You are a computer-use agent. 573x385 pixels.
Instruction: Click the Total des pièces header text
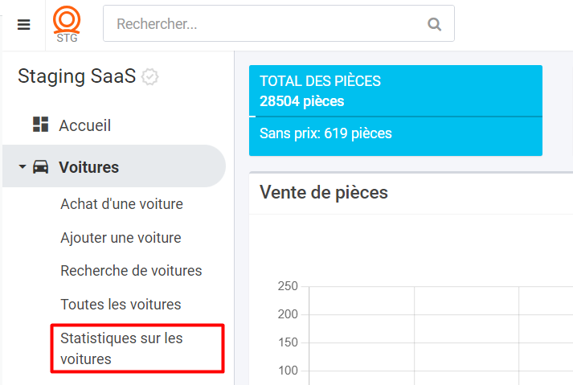point(320,81)
